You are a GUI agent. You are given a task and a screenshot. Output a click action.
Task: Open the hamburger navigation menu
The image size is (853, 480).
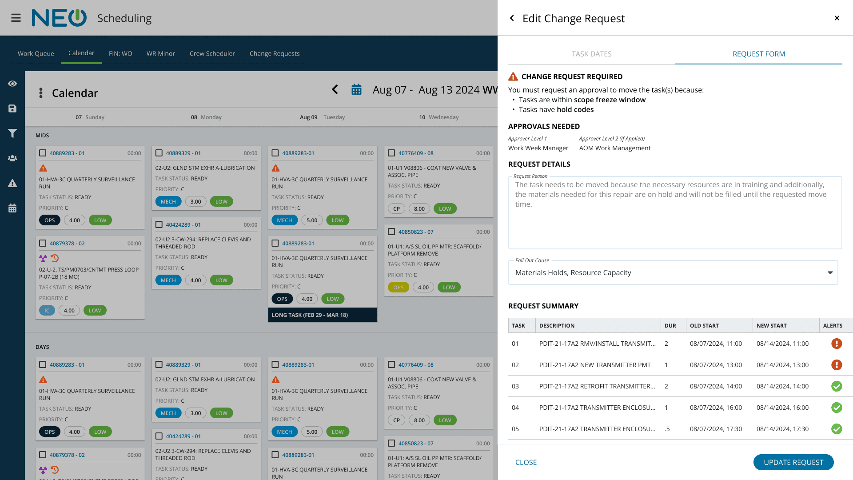click(16, 18)
